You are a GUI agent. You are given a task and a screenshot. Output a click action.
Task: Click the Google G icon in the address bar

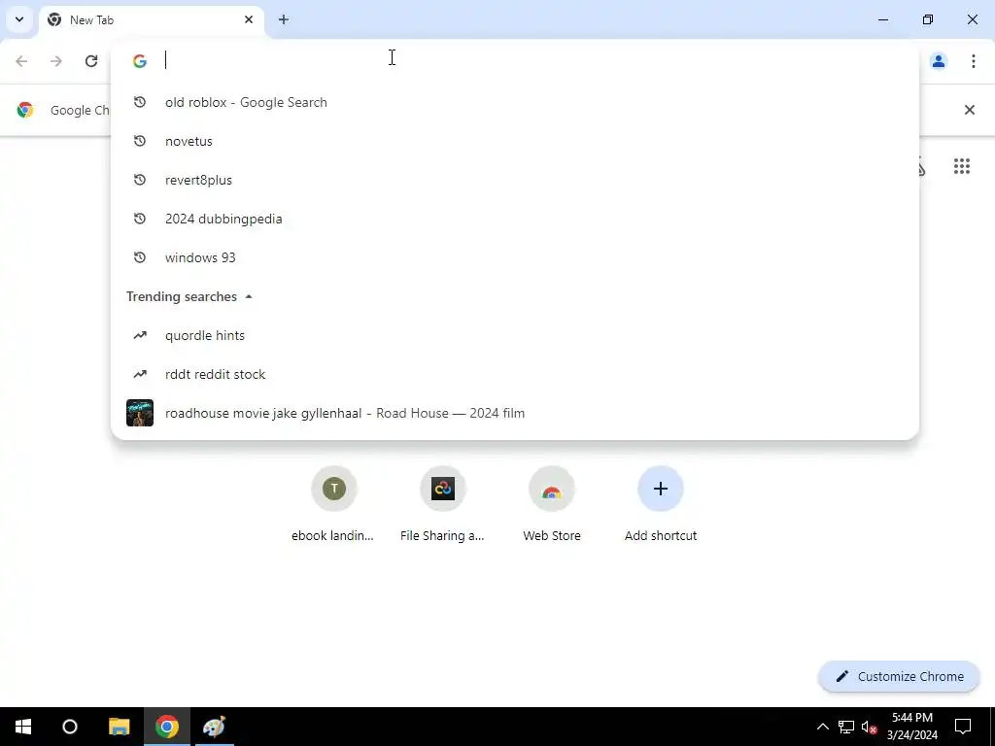click(140, 61)
